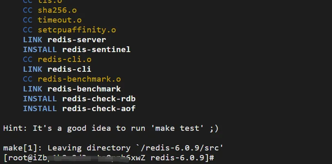Select the redis-cli.o object file text
The image size is (332, 164).
pyautogui.click(x=65, y=59)
